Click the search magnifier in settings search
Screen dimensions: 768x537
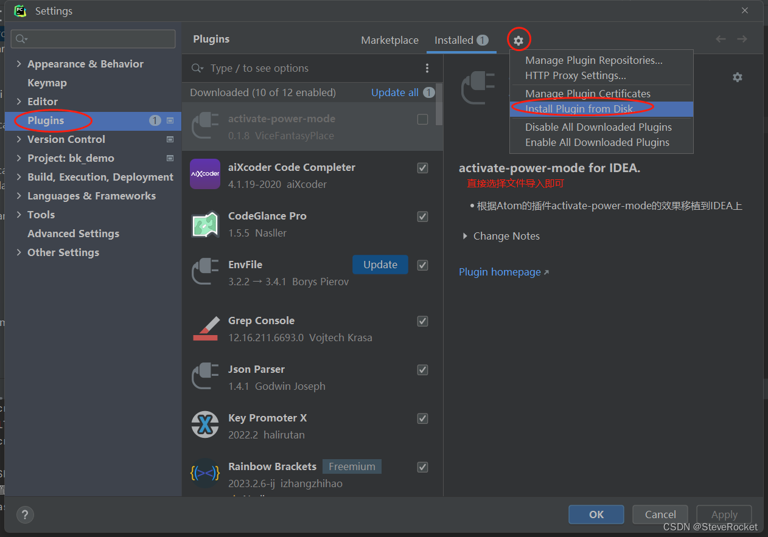tap(21, 39)
